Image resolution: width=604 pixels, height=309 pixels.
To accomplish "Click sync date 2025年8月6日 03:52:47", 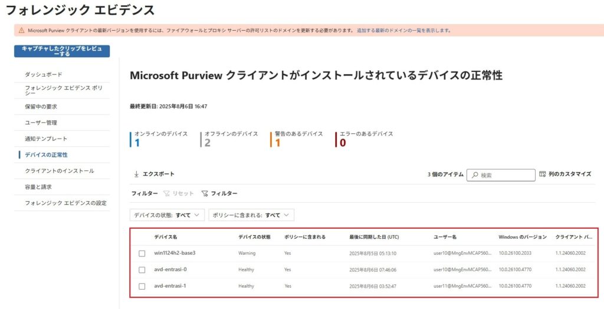I will tap(373, 286).
